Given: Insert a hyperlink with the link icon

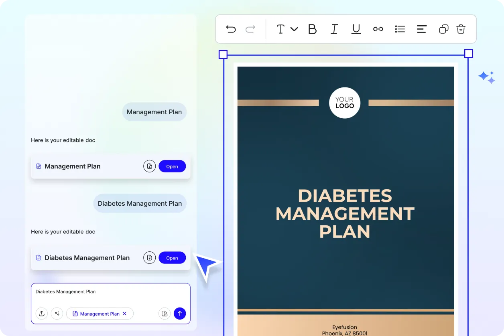Looking at the screenshot, I should click(378, 29).
